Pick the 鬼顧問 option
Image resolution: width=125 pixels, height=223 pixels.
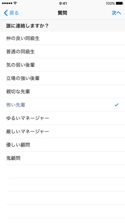pyautogui.click(x=62, y=158)
